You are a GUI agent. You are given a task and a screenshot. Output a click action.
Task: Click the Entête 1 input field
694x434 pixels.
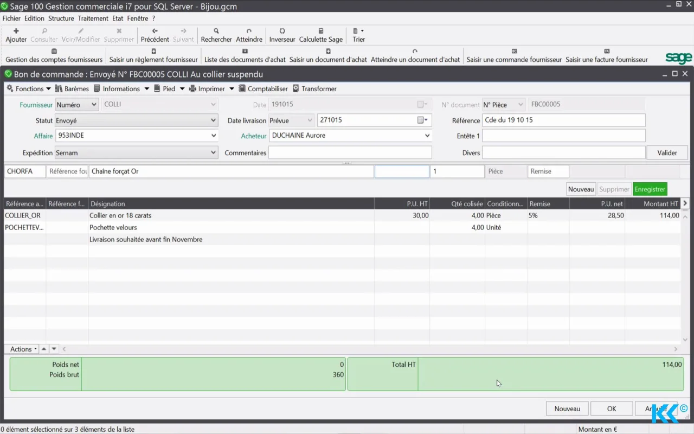click(x=564, y=136)
